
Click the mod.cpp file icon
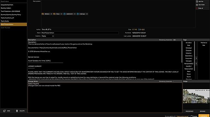[78, 14]
